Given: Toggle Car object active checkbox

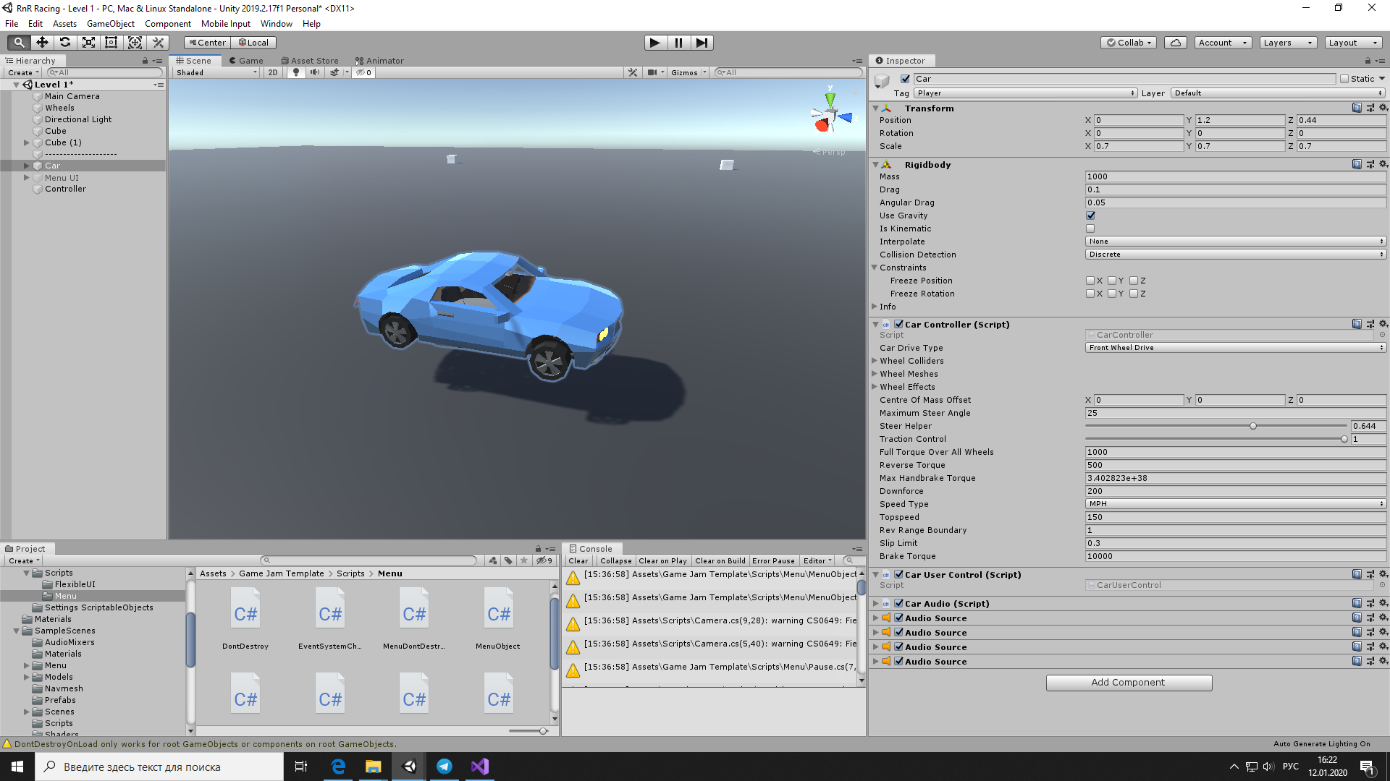Looking at the screenshot, I should [905, 79].
